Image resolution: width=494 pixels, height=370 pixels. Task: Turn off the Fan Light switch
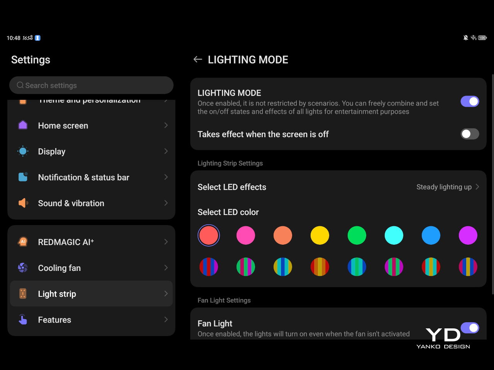click(x=469, y=328)
